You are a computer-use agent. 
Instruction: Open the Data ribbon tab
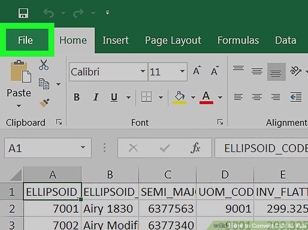[286, 41]
